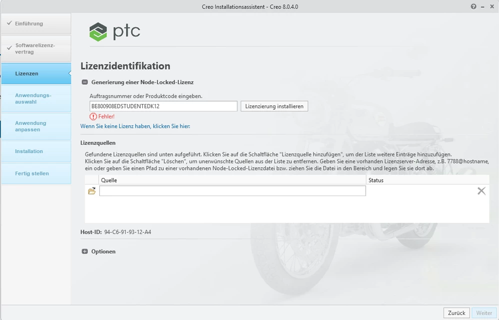
Task: Clear the license source using the X icon
Action: pyautogui.click(x=481, y=190)
